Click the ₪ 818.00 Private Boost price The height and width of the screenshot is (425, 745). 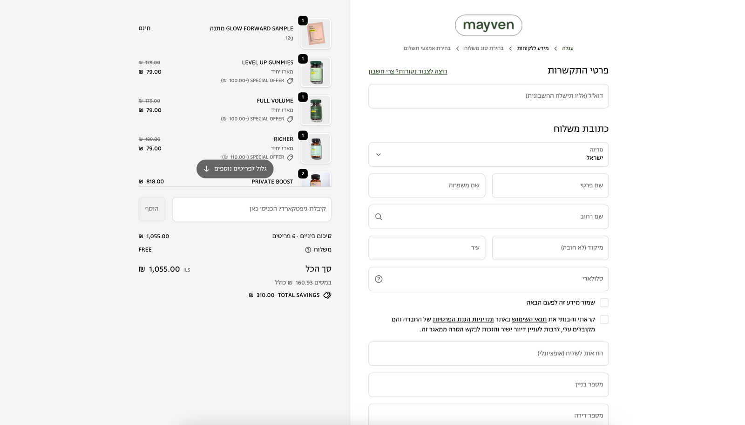(x=151, y=182)
